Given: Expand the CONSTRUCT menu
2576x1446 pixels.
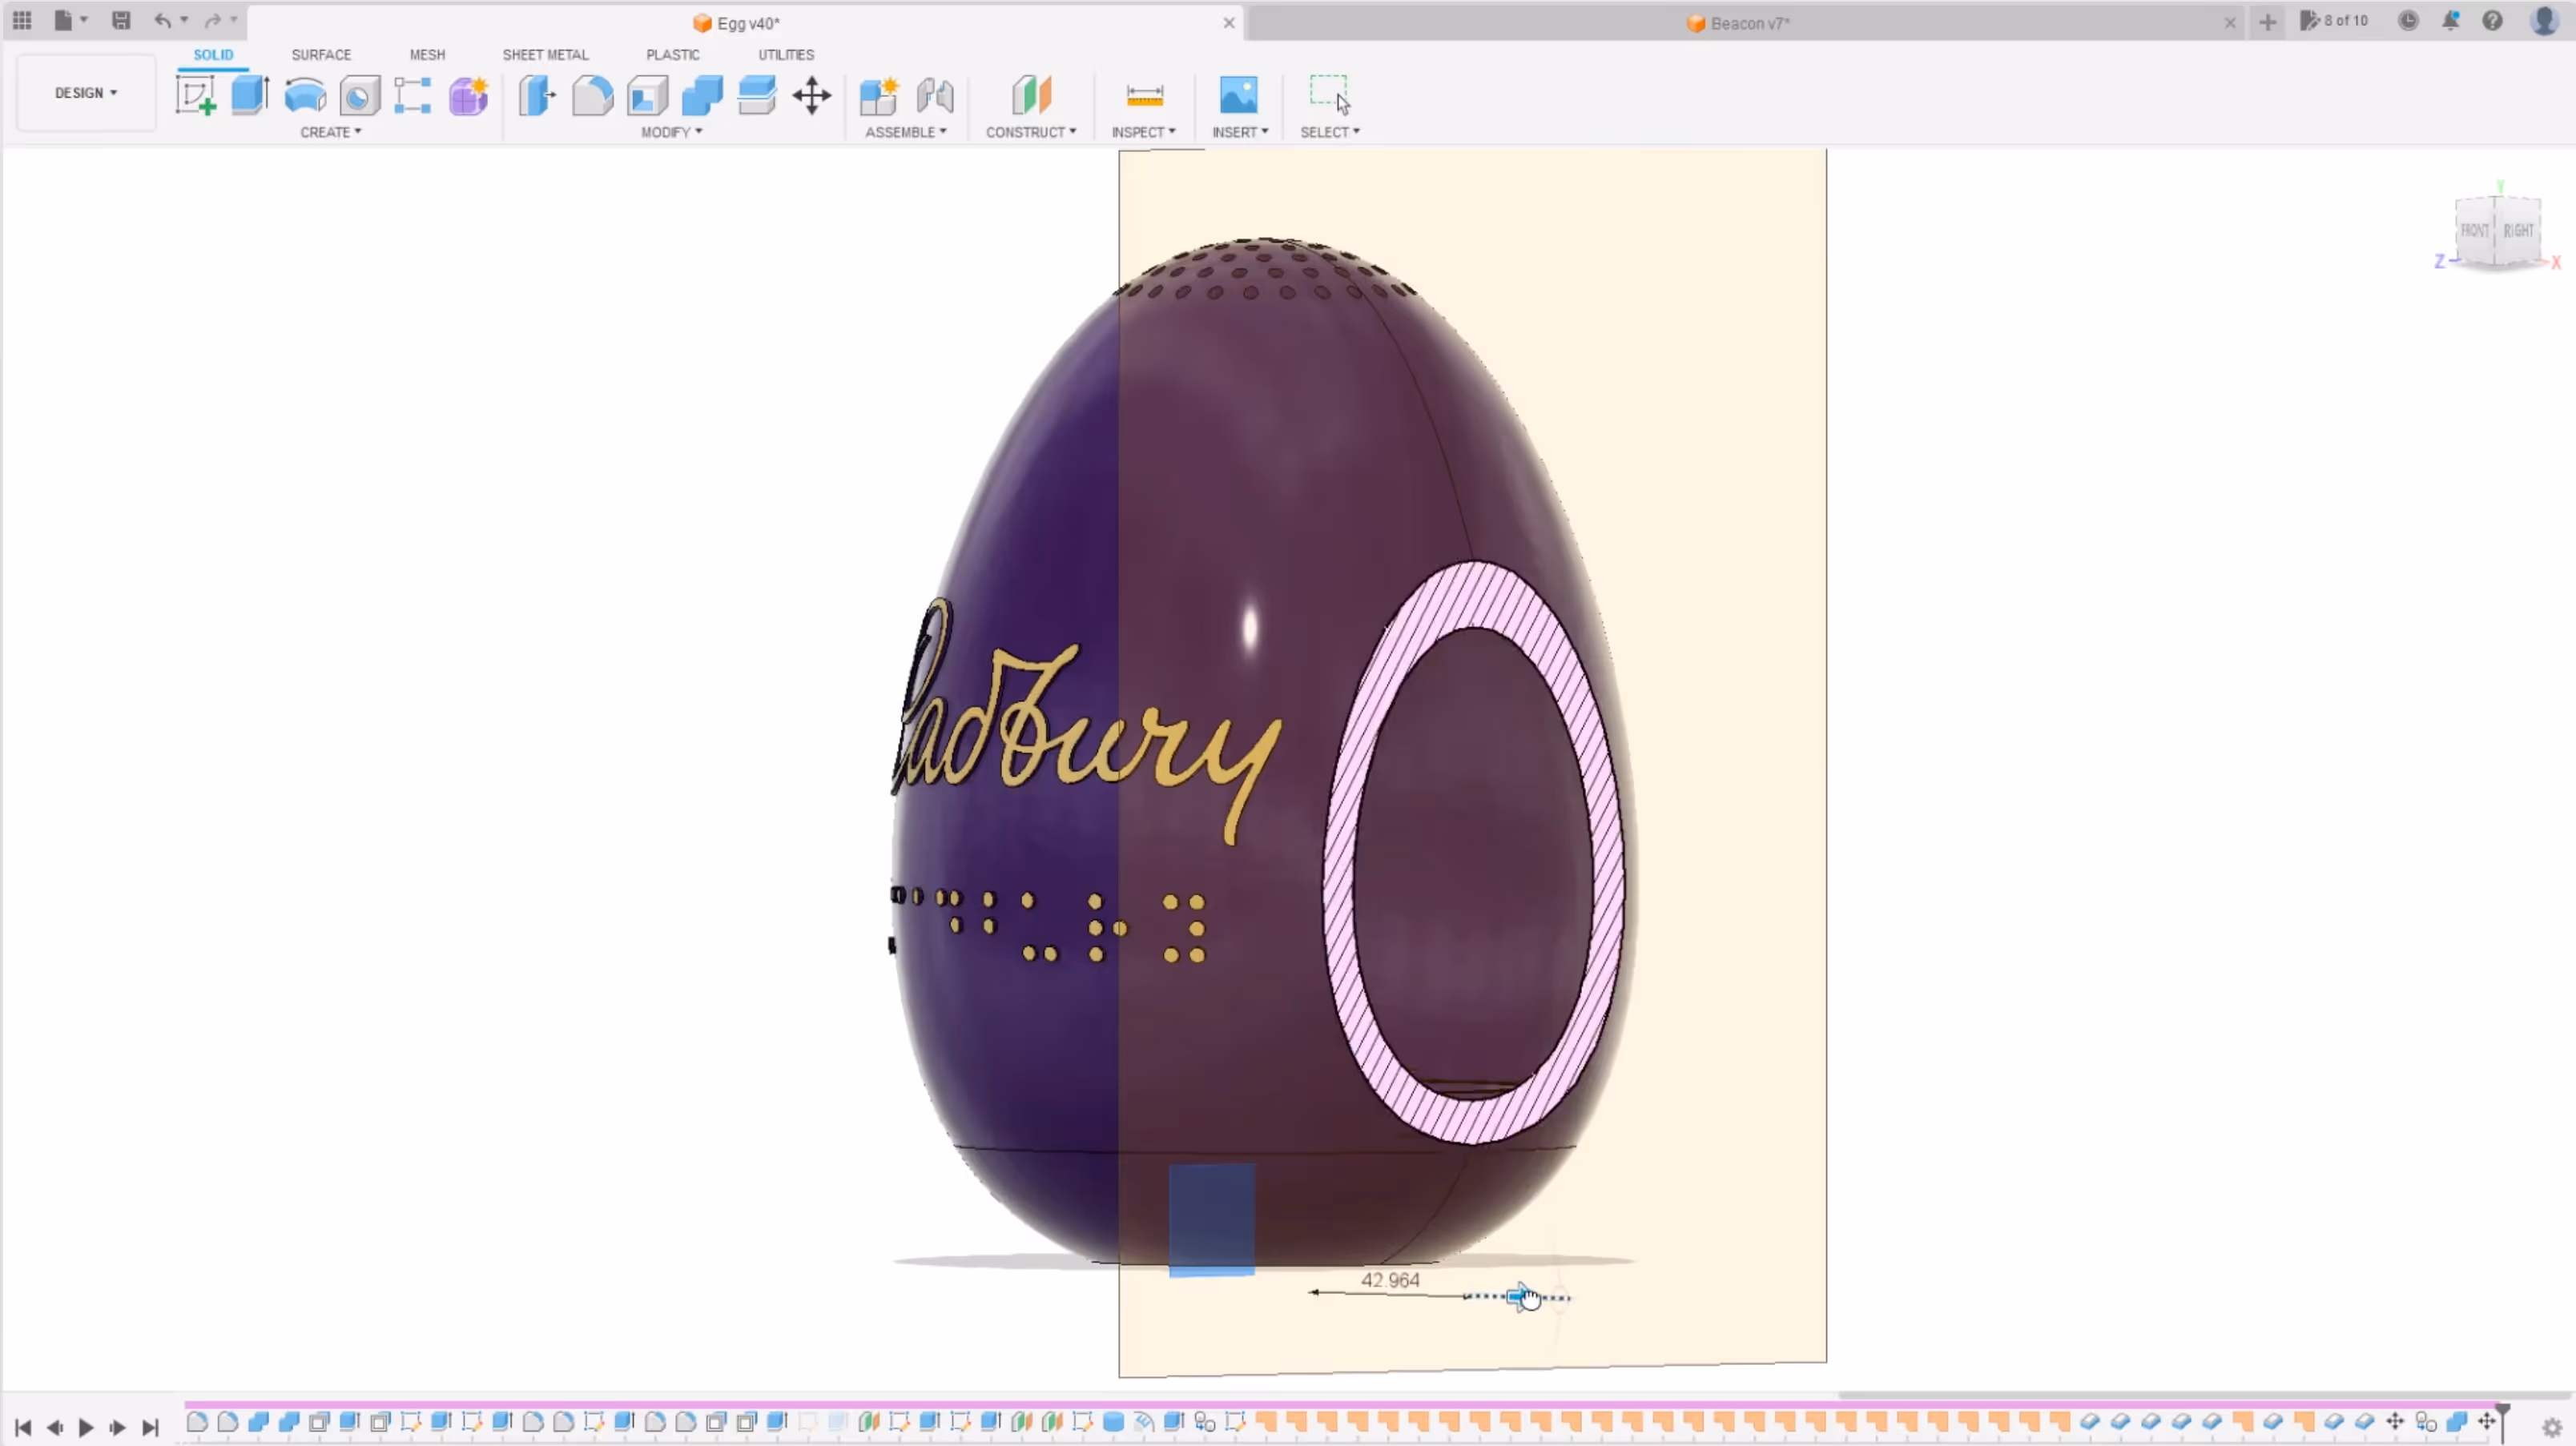Looking at the screenshot, I should point(1031,132).
